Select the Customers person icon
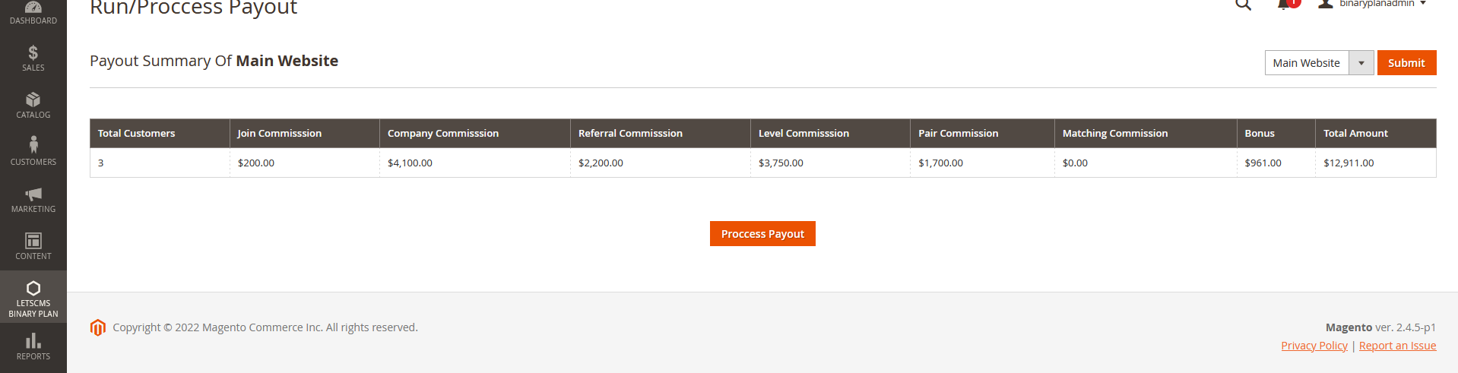Viewport: 1458px width, 373px height. point(33,145)
